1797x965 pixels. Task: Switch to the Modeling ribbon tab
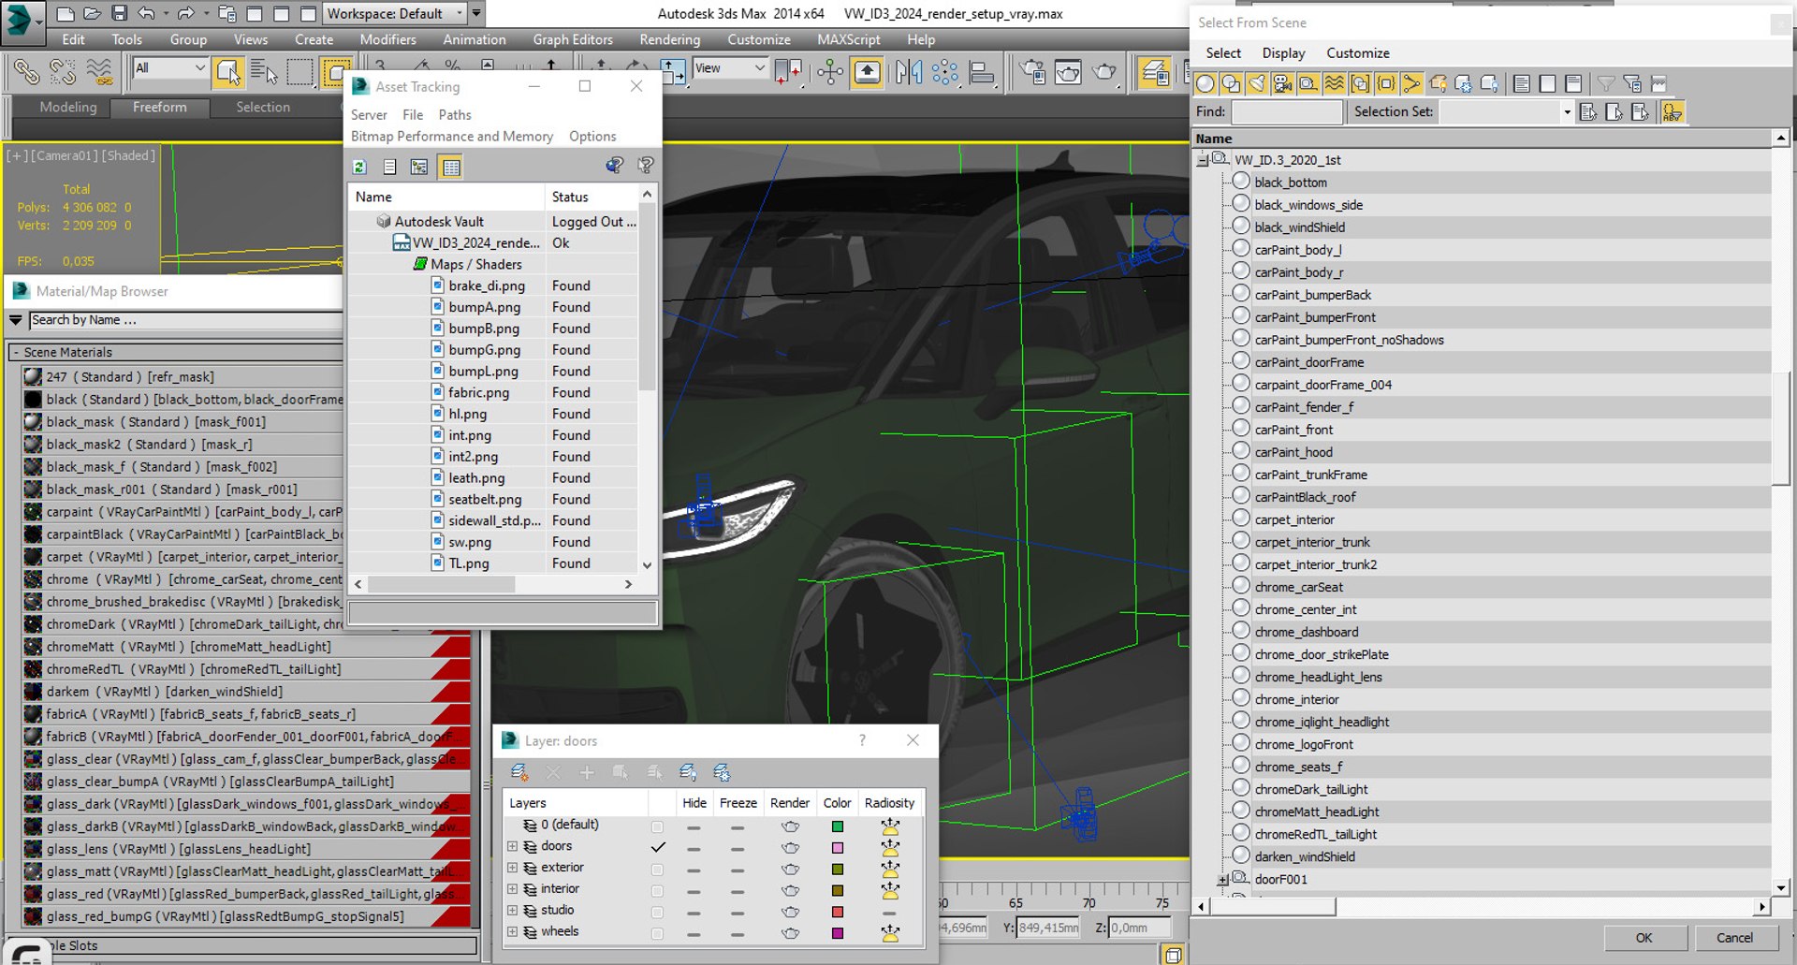[68, 107]
